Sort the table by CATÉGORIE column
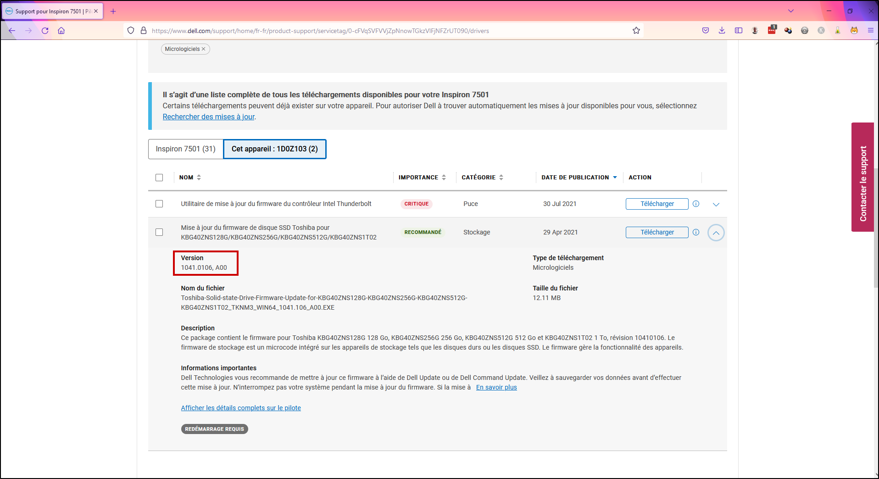The image size is (879, 479). 482,178
